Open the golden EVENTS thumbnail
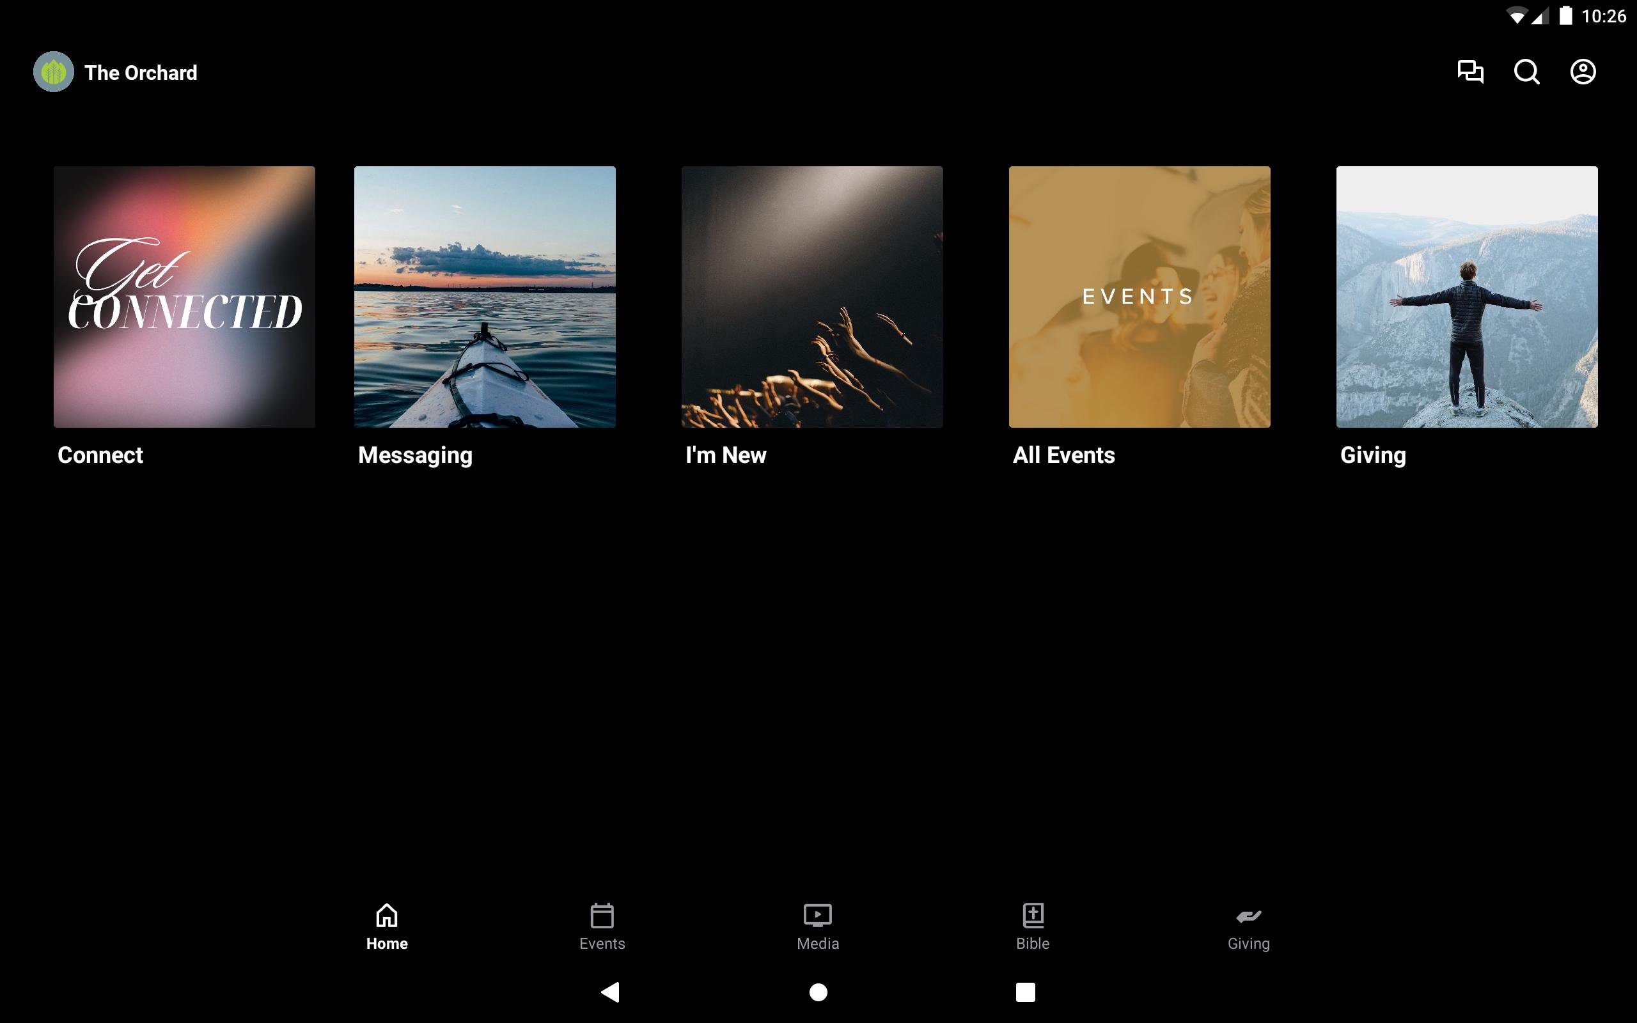 click(x=1140, y=297)
